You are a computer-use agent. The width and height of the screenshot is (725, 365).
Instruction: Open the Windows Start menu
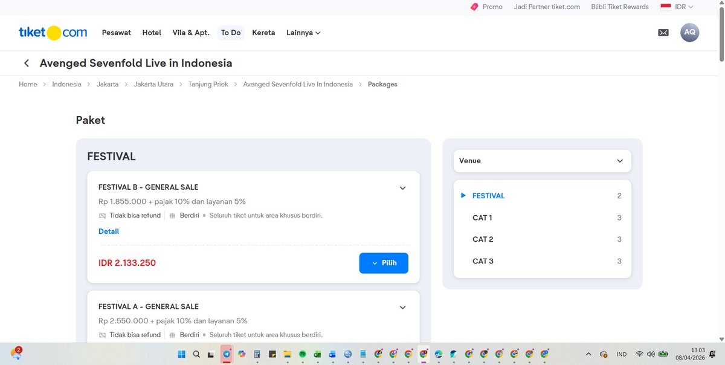pos(181,354)
